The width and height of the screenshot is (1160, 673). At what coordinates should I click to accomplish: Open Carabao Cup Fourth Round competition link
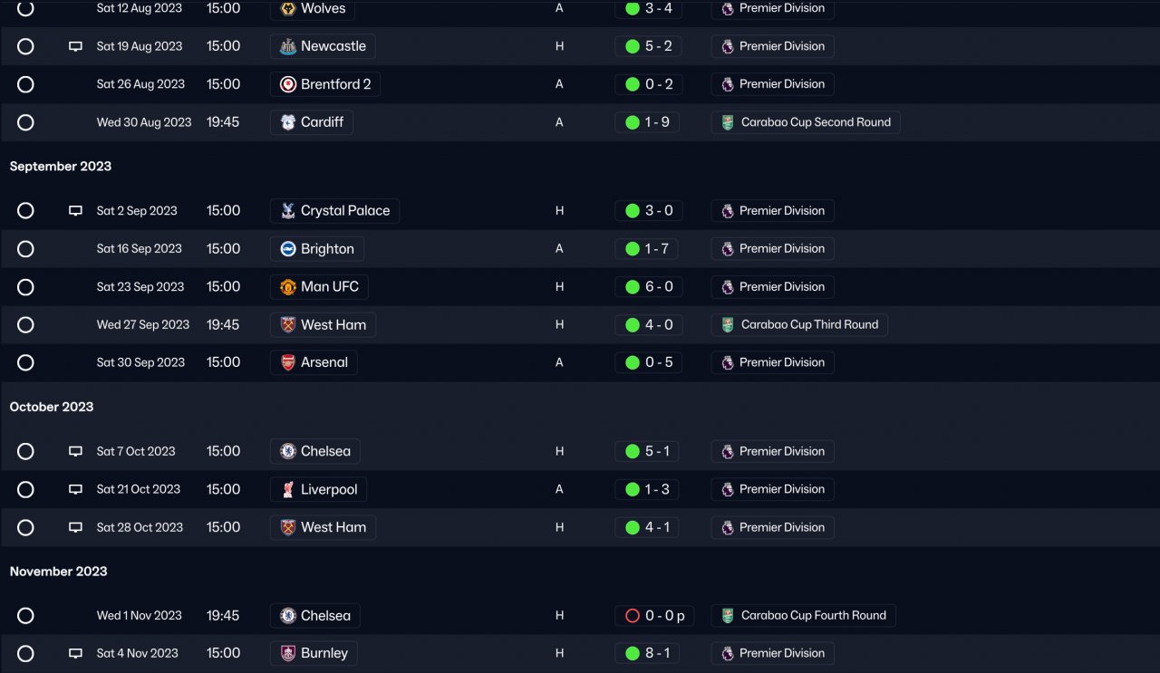click(x=803, y=616)
